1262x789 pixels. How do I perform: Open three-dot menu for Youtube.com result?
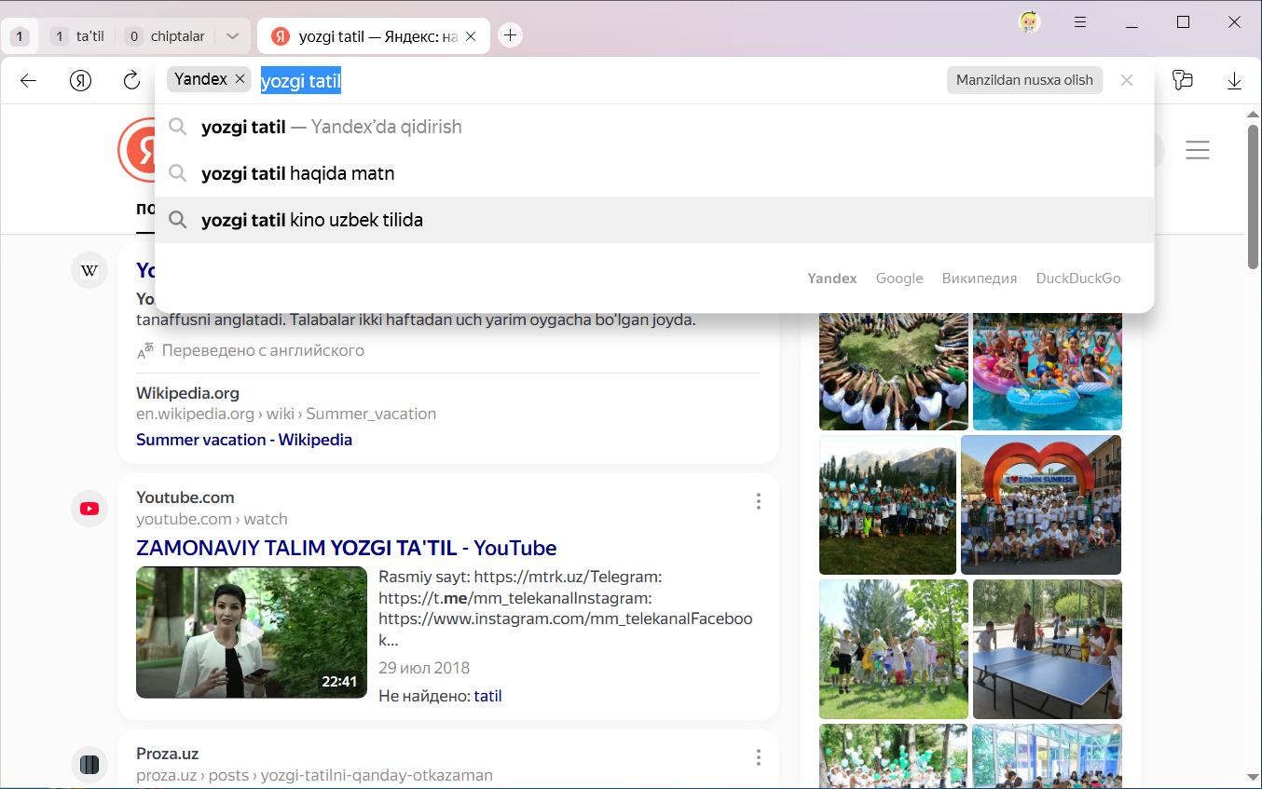pyautogui.click(x=758, y=502)
